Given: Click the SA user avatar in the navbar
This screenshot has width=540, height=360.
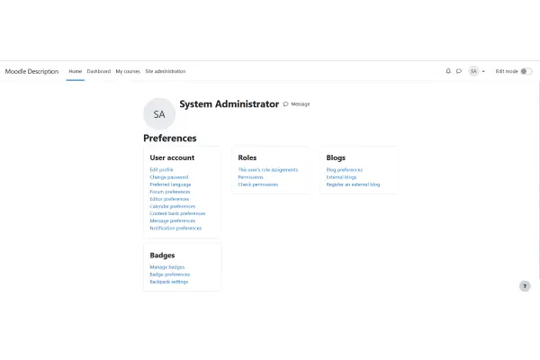Looking at the screenshot, I should [473, 71].
